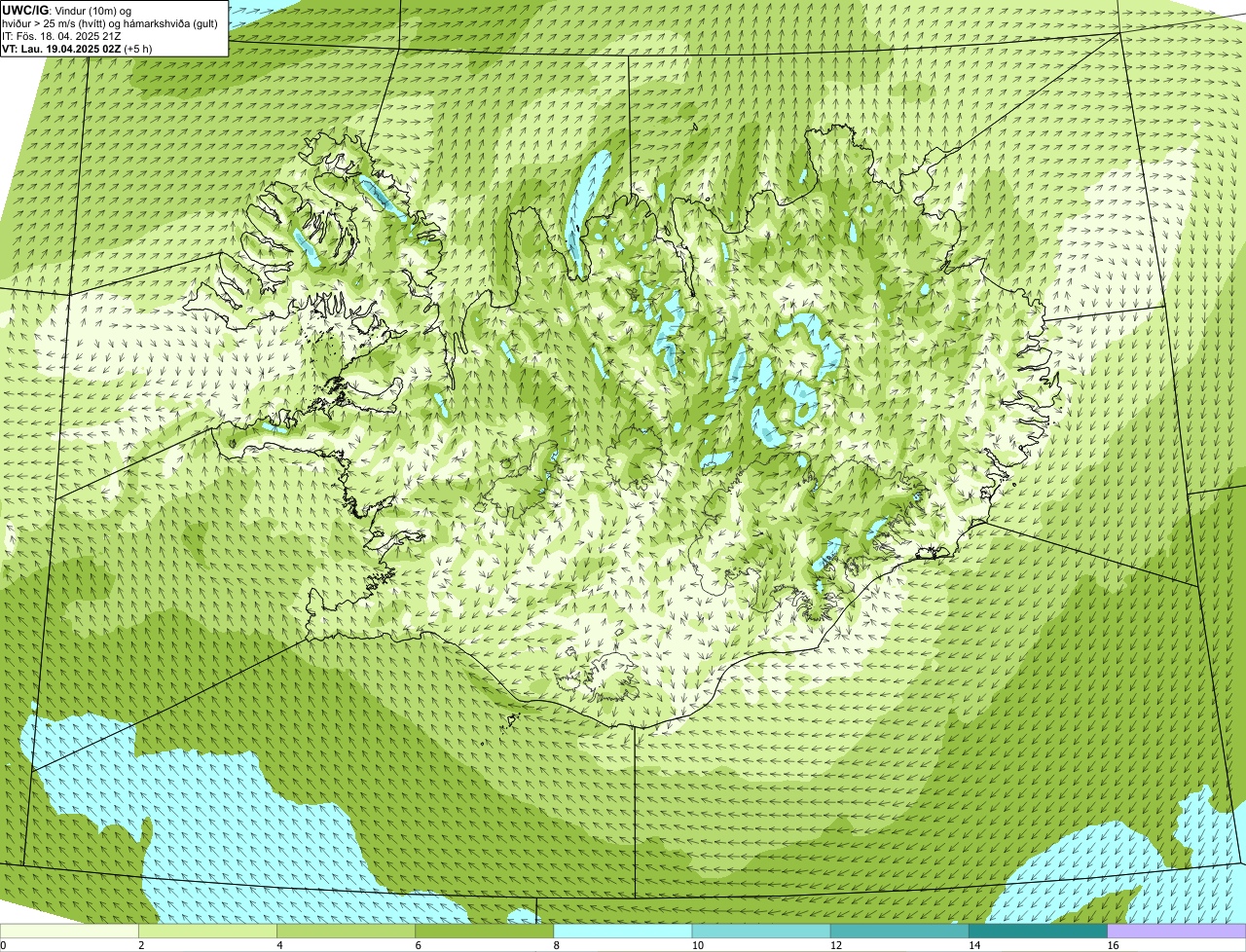Click the 10–12 m/s legend color segment
This screenshot has height=952, width=1246.
pos(761,932)
